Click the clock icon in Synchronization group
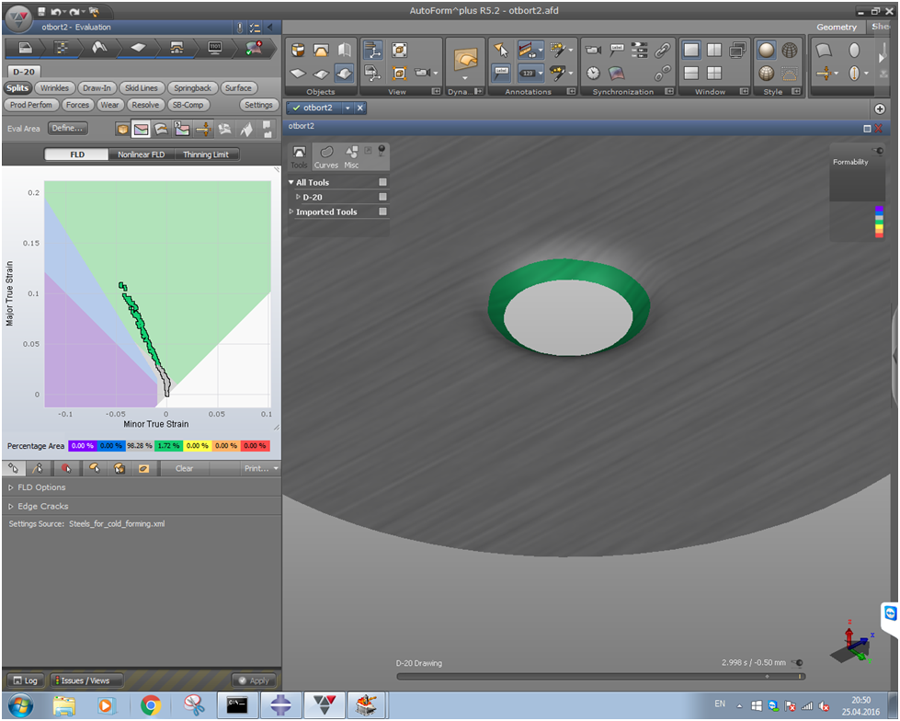900x721 pixels. tap(594, 72)
